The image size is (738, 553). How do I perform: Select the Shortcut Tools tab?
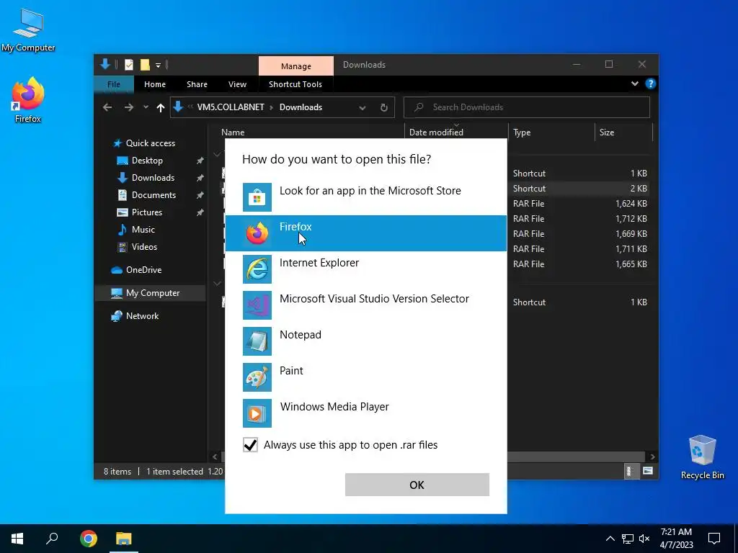pos(295,84)
